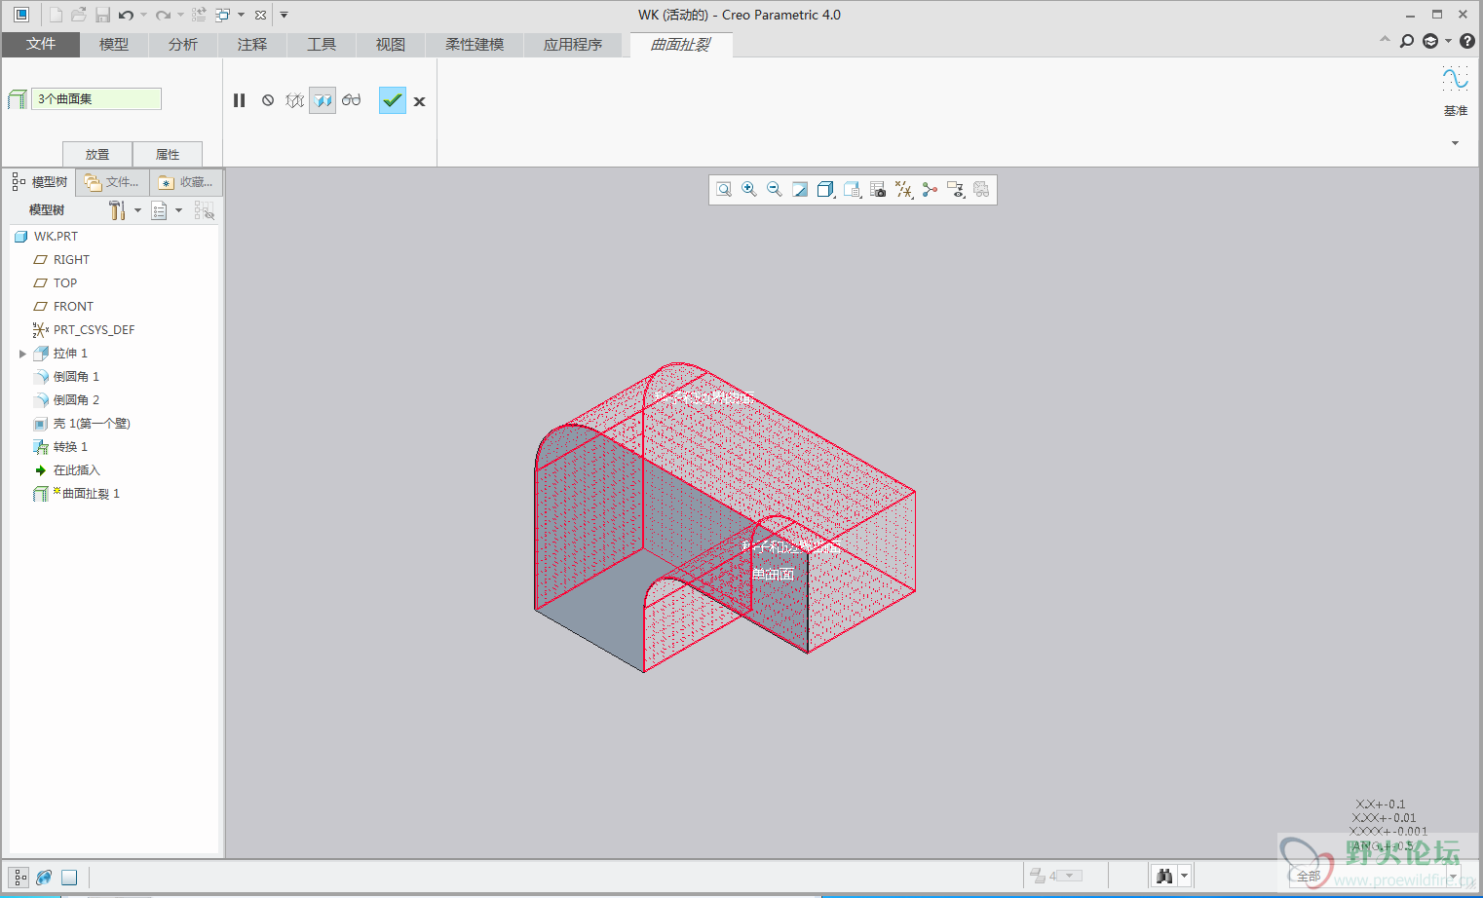Click the view manager camera icon

(878, 190)
